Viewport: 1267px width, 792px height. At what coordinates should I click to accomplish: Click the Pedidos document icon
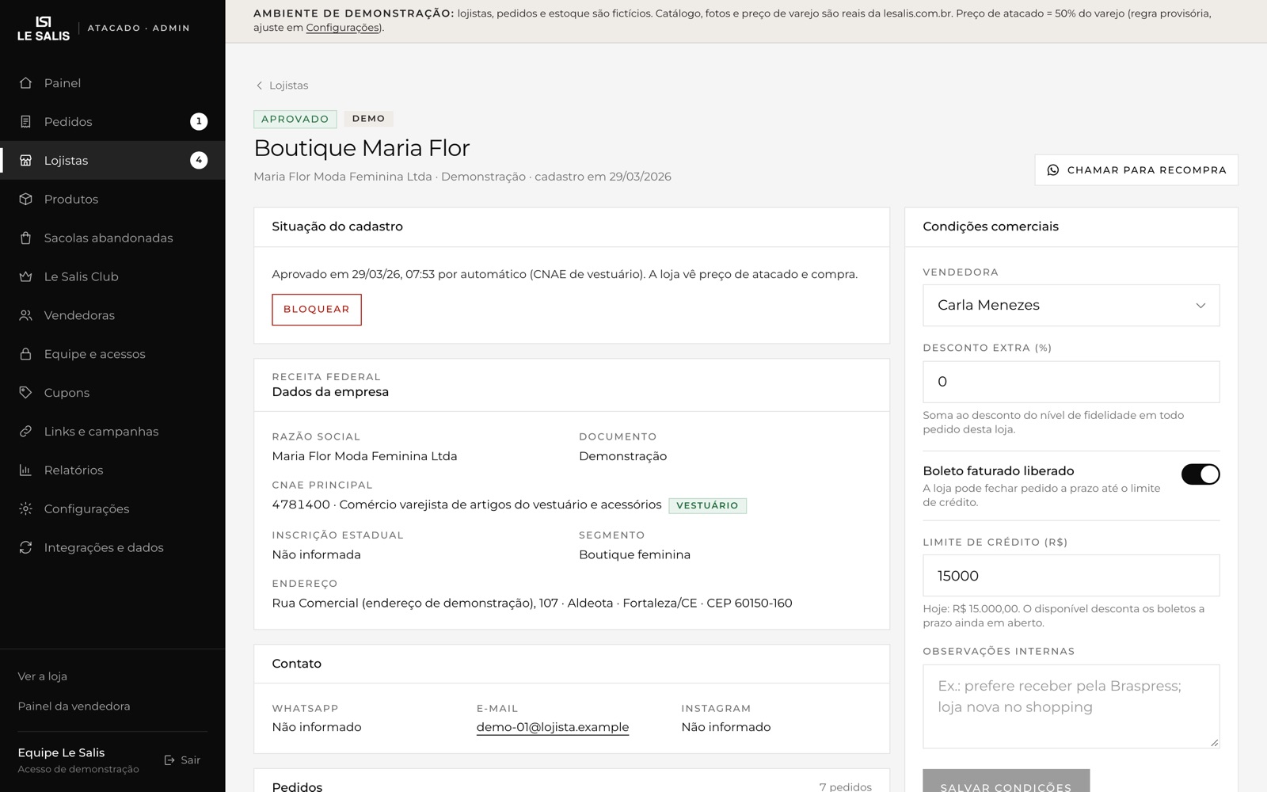coord(25,122)
